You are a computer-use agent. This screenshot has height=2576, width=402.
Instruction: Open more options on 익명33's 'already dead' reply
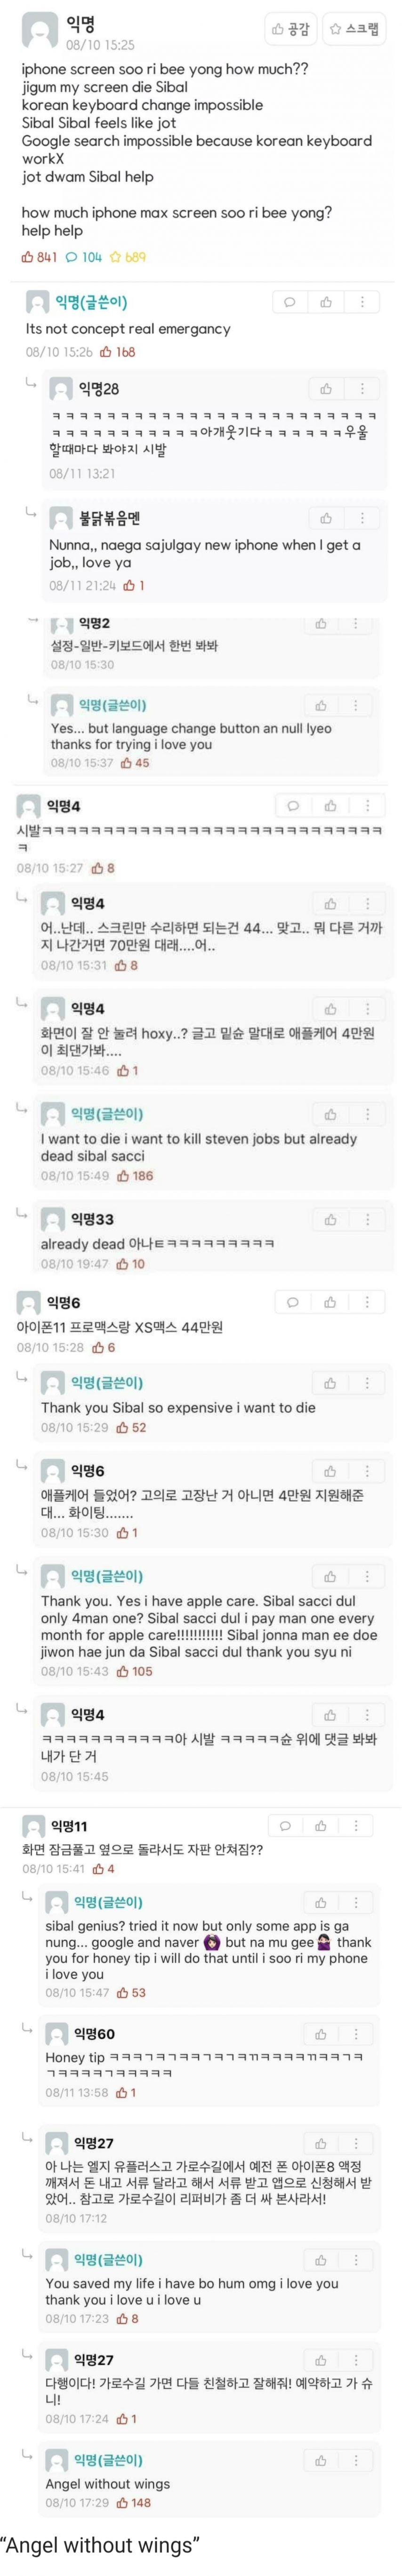[x=367, y=1219]
